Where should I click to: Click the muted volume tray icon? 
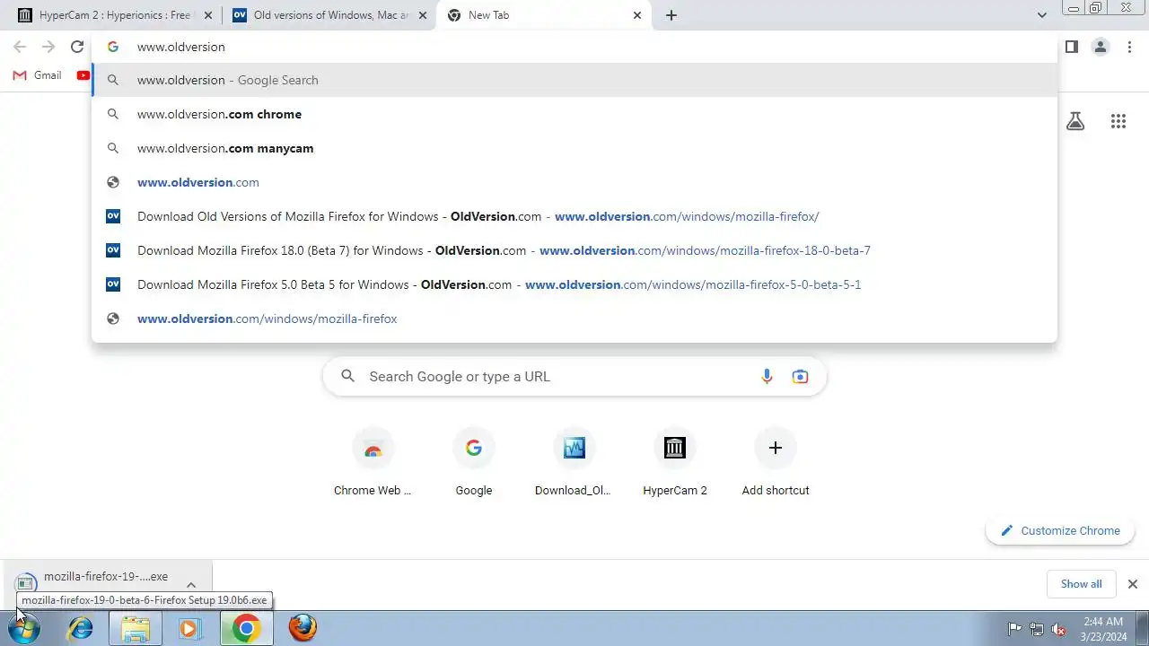[1058, 629]
